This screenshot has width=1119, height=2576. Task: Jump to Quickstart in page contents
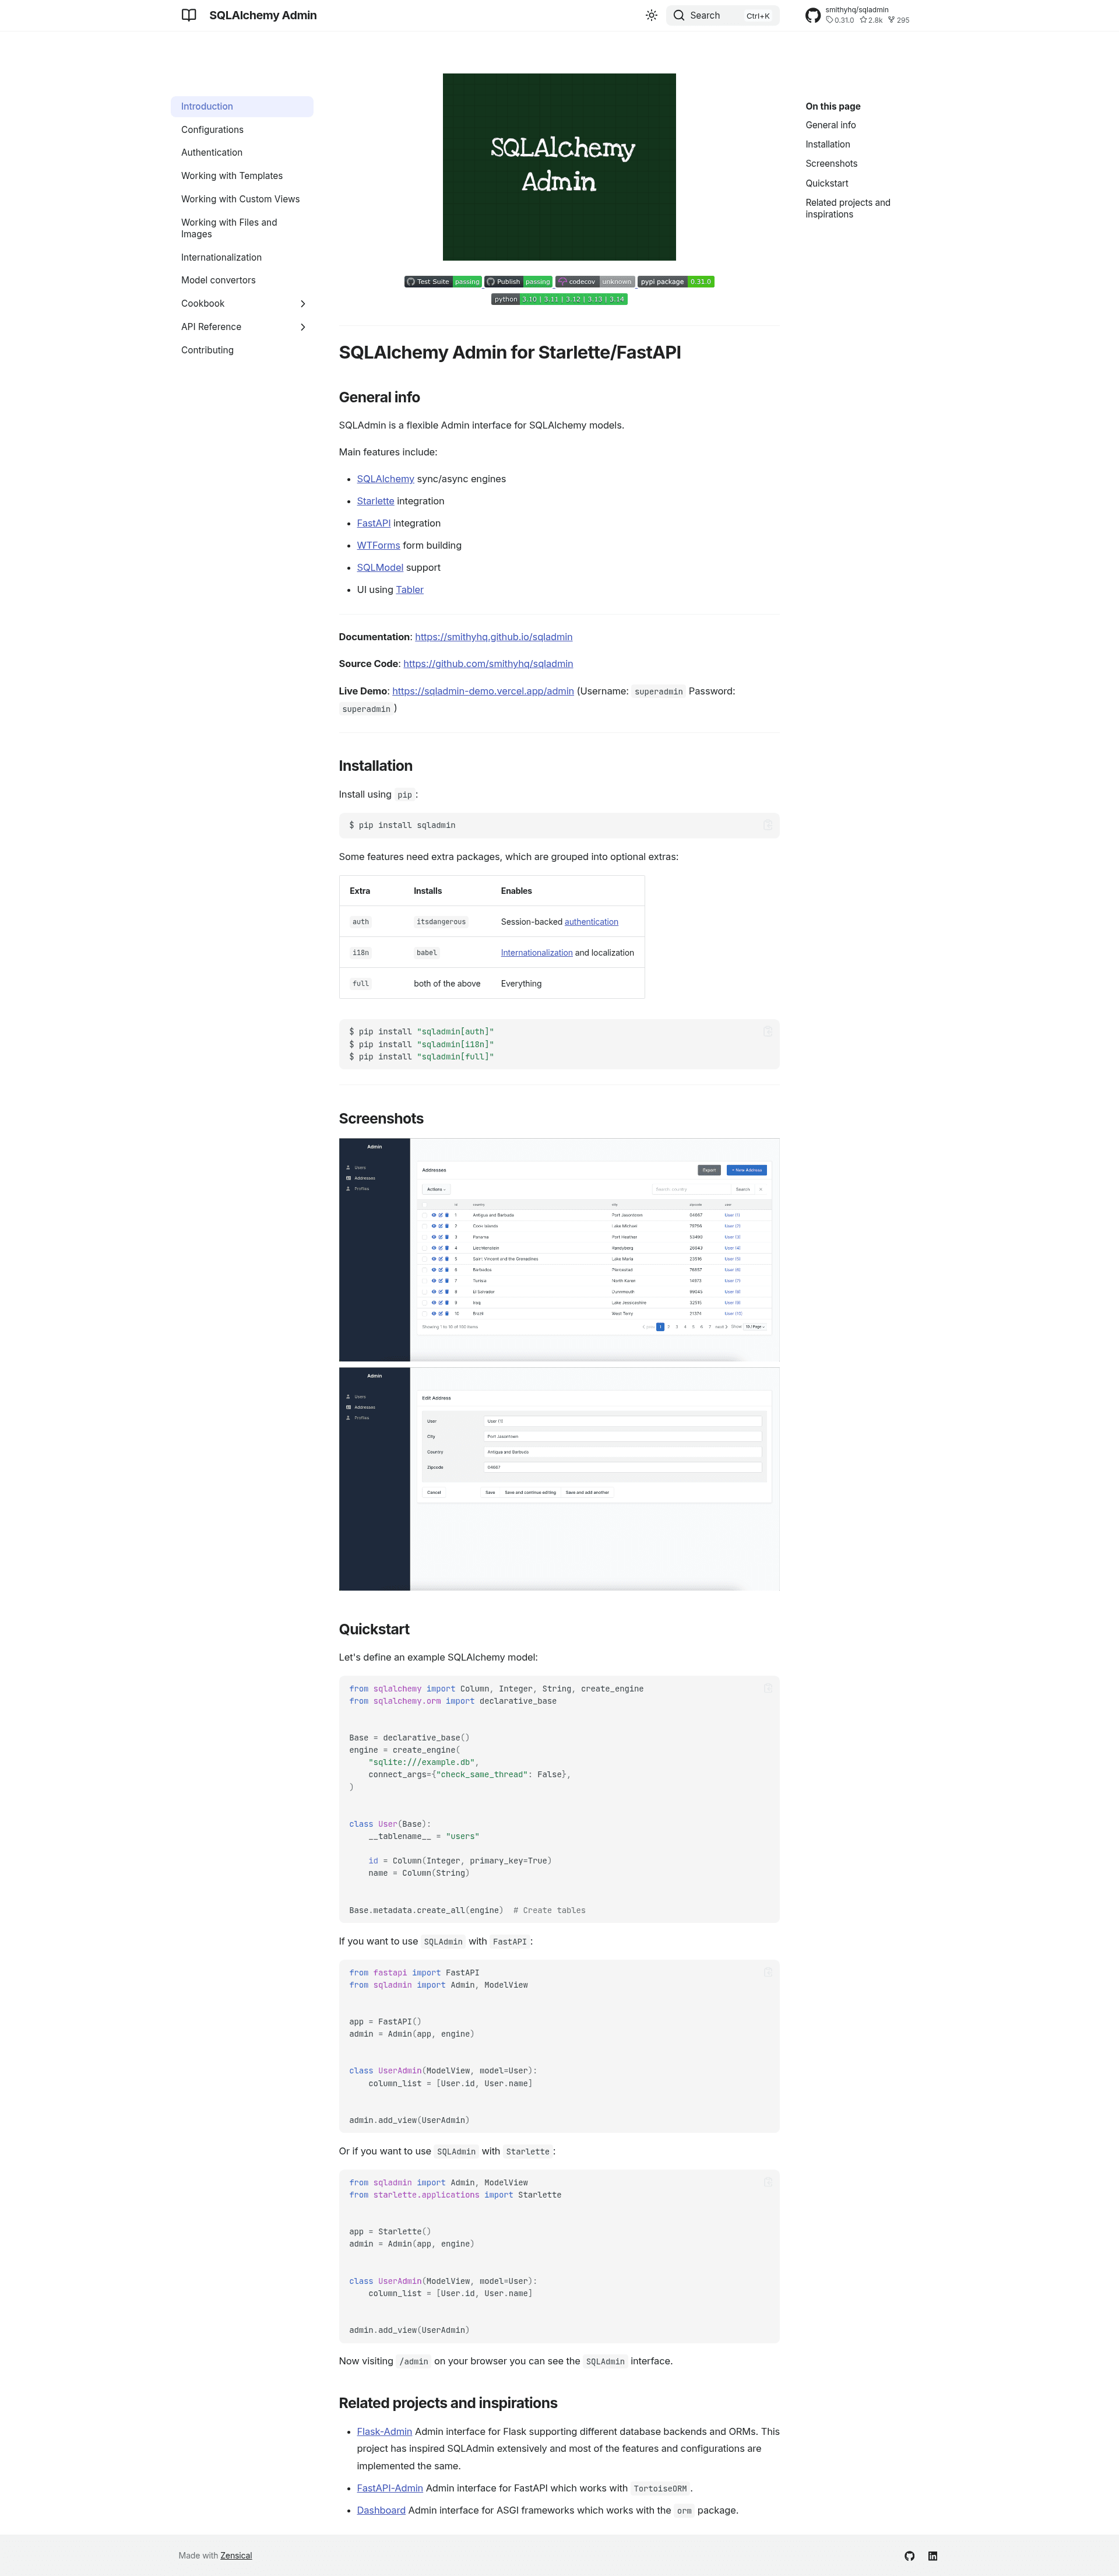point(826,184)
